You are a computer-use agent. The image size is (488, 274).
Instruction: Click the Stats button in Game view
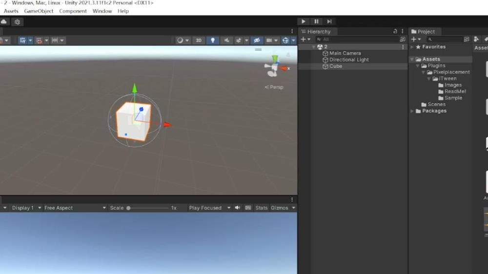point(262,208)
